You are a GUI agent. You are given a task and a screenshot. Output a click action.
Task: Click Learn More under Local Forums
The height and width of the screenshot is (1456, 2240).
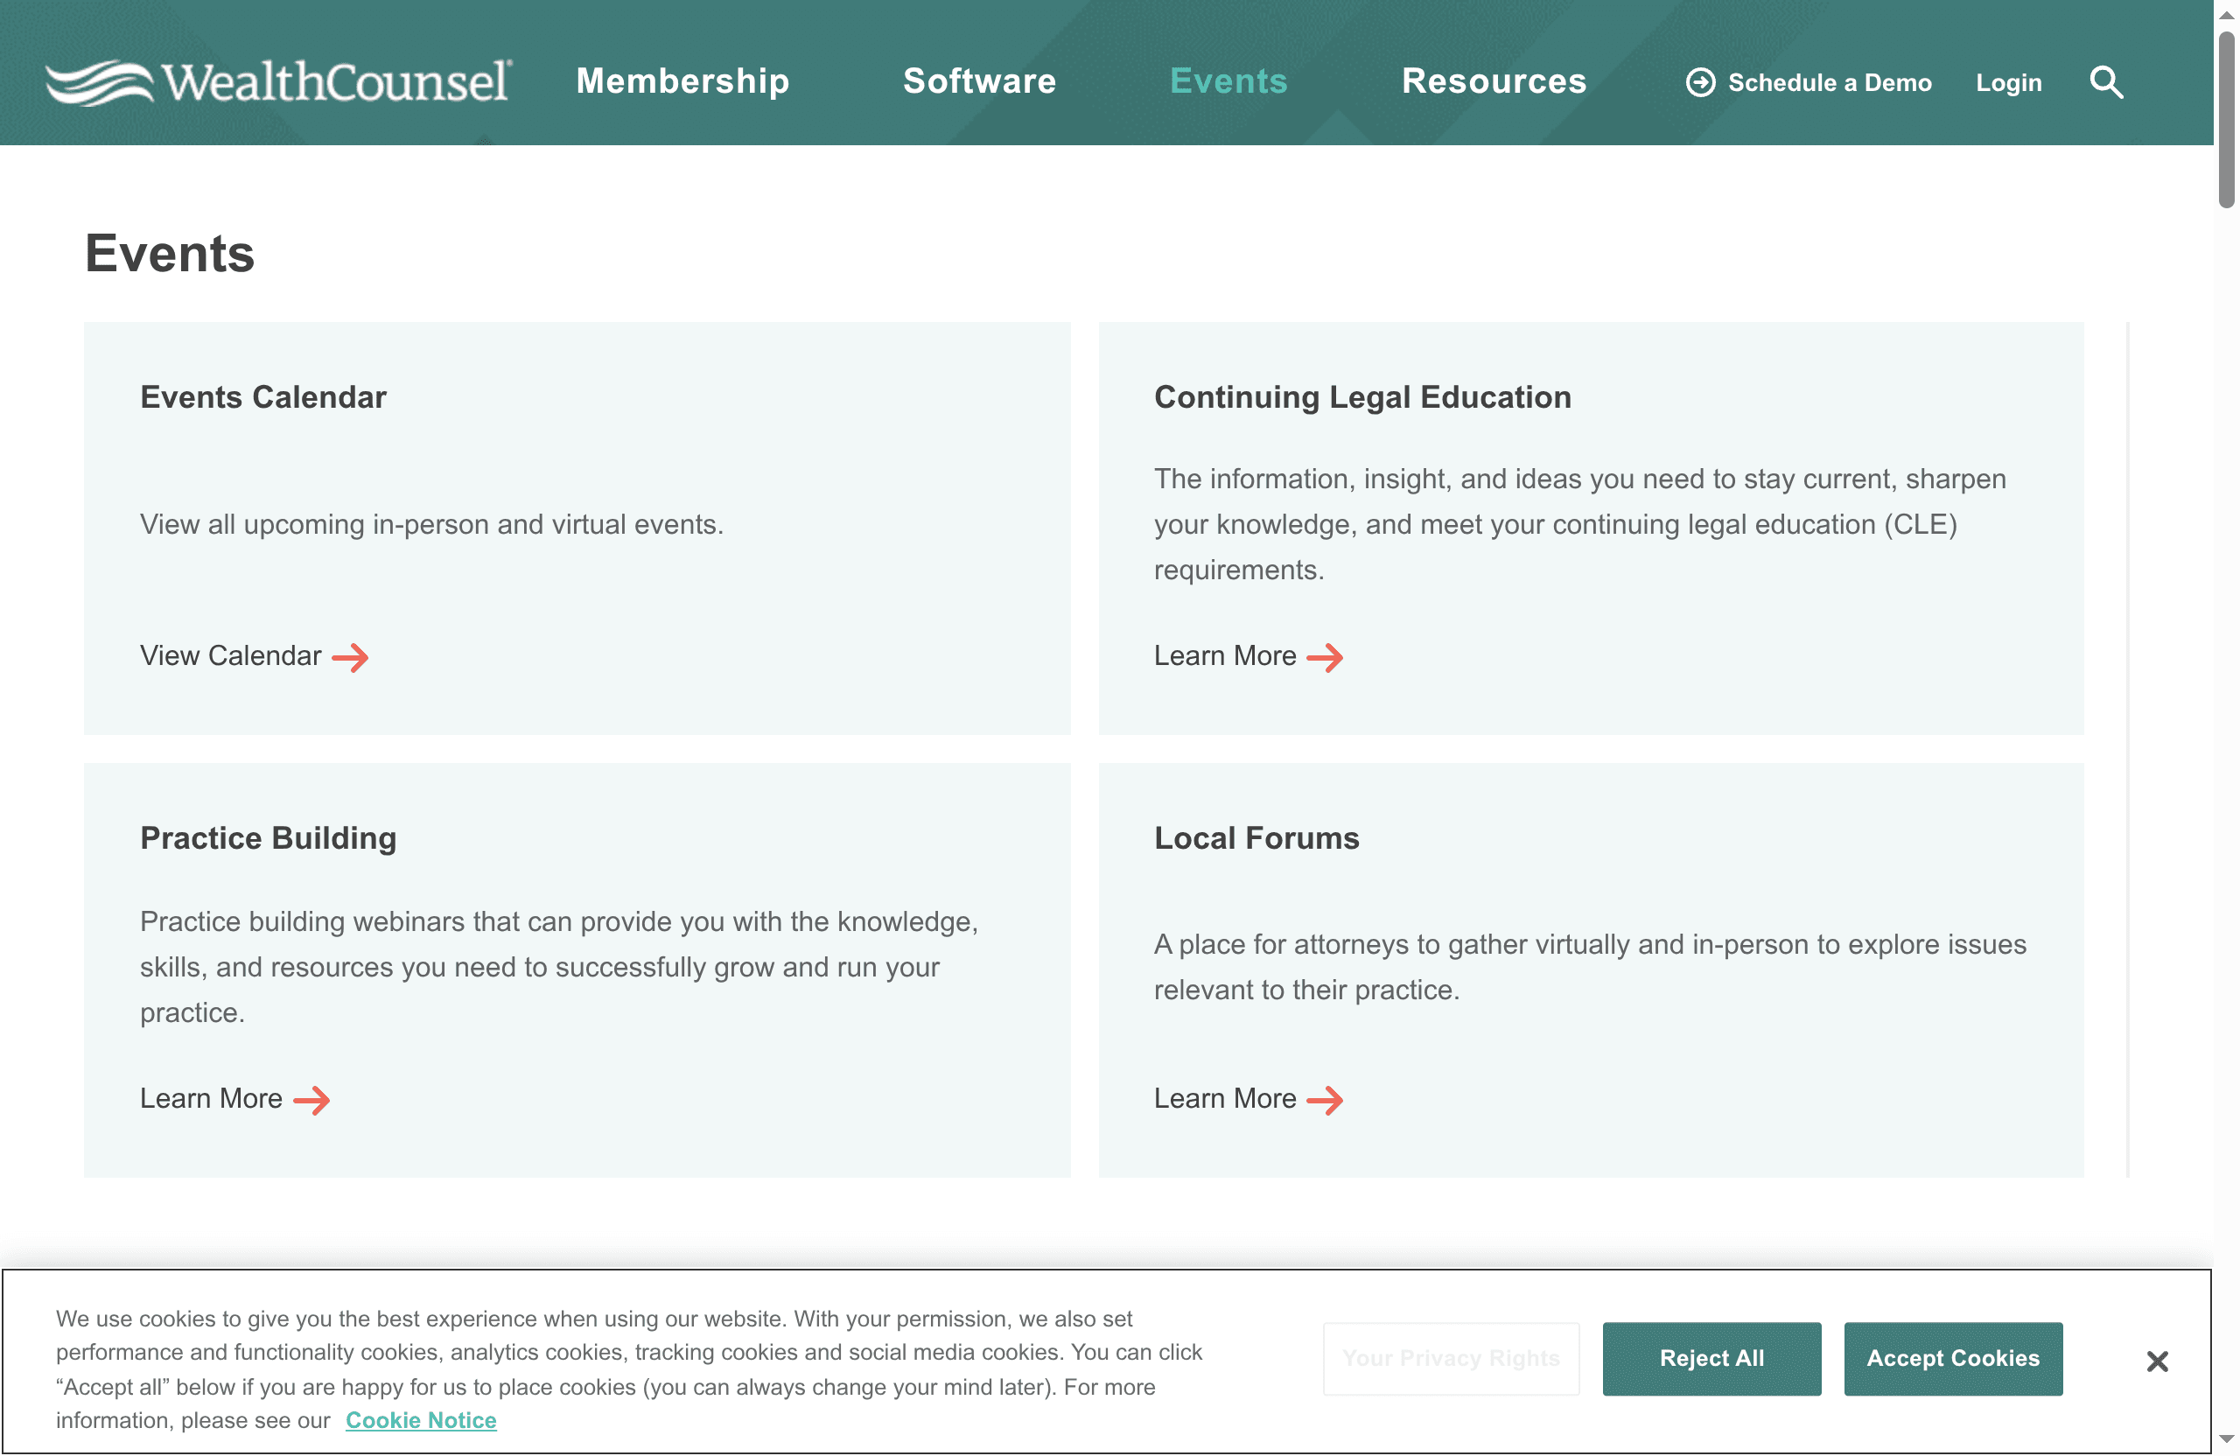click(1224, 1098)
